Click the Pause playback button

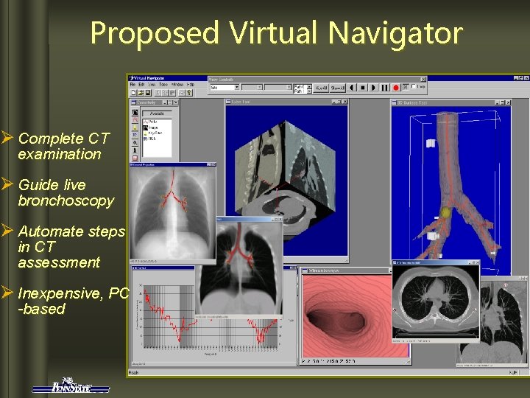(x=385, y=88)
